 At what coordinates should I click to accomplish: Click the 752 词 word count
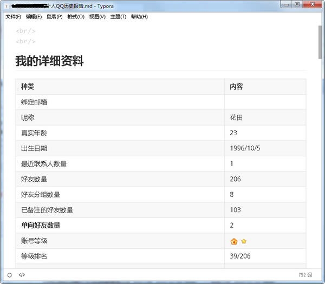[305, 275]
